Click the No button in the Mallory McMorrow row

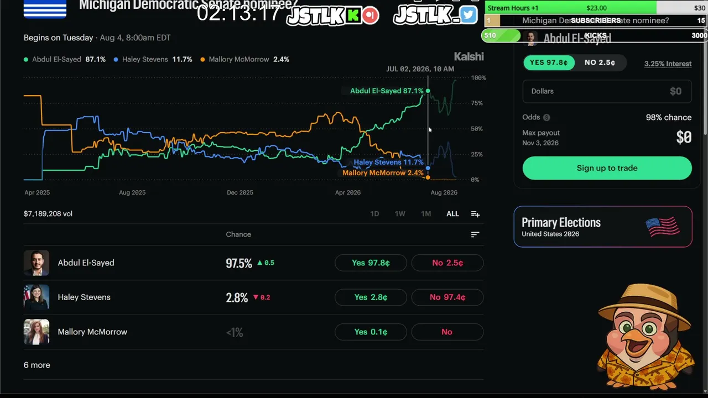coord(447,332)
